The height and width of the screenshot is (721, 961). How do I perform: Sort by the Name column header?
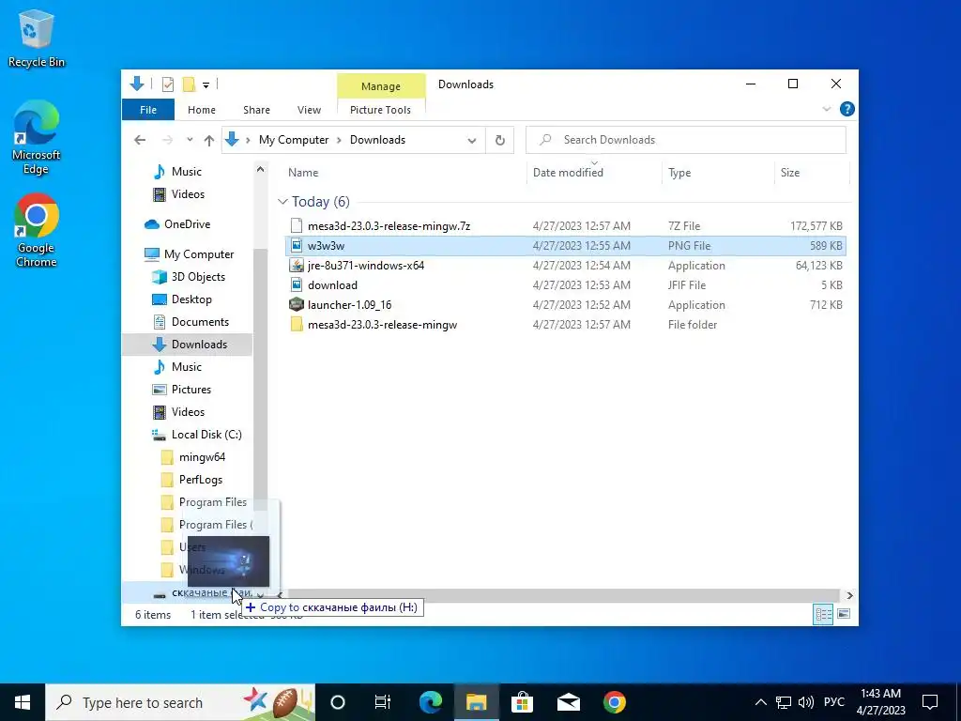[x=303, y=173]
